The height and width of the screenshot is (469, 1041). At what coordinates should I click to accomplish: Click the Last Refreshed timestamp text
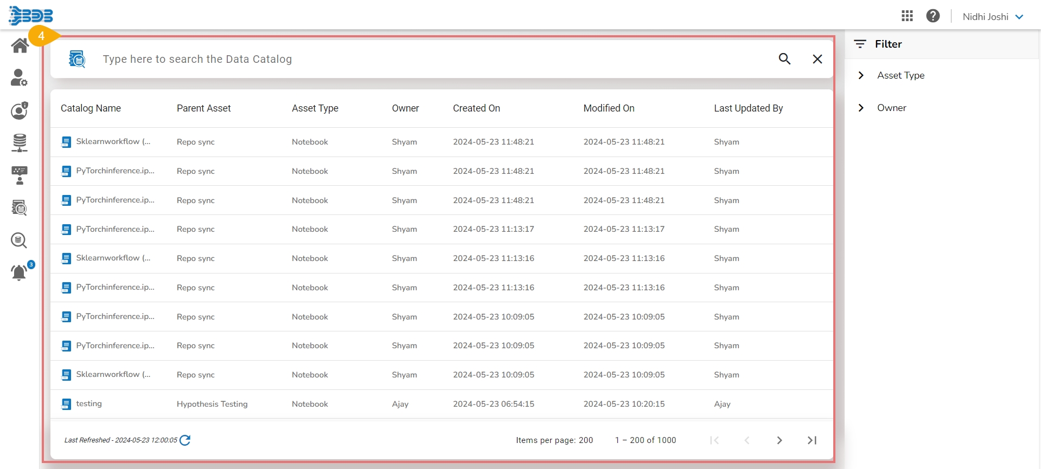(x=120, y=440)
